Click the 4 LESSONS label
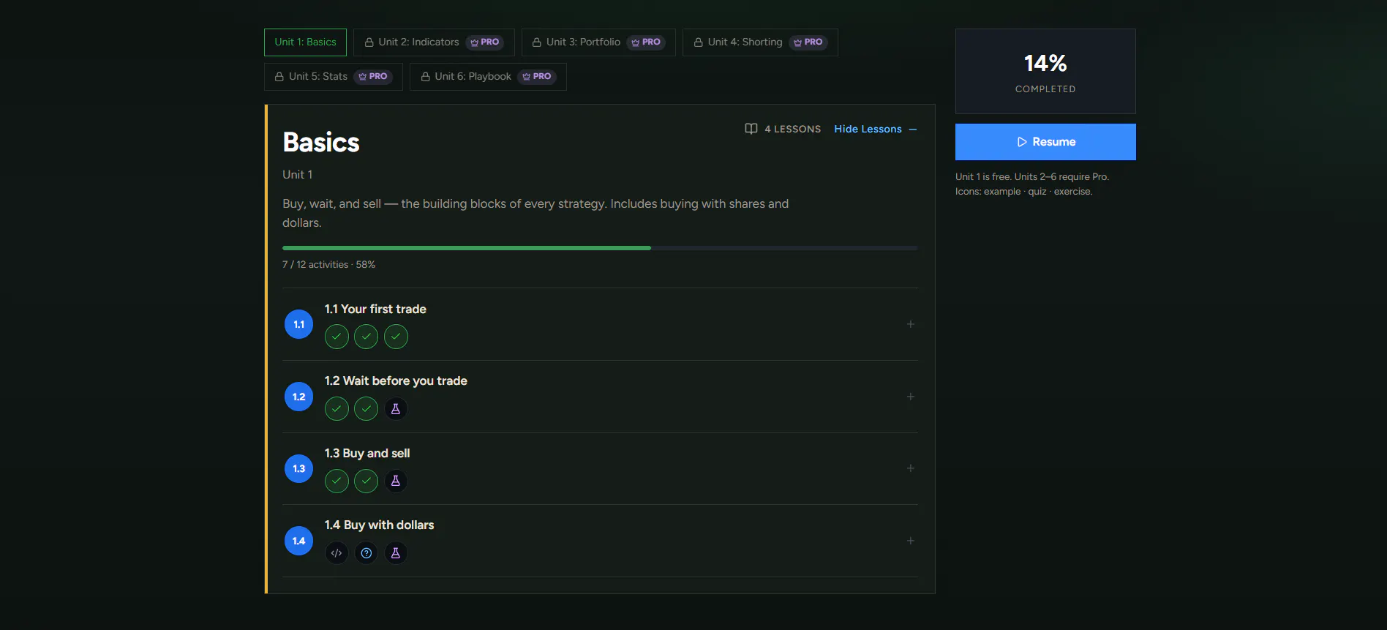Viewport: 1387px width, 630px height. click(793, 129)
